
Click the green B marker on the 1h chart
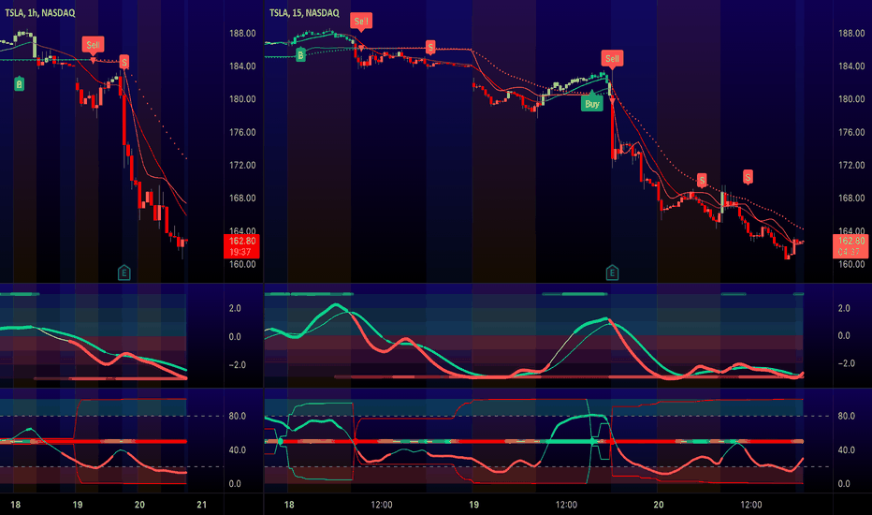(19, 84)
